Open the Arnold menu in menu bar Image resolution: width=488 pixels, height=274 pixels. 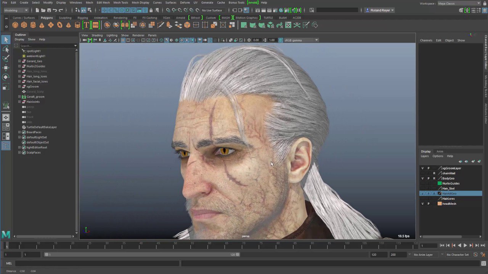click(x=253, y=3)
